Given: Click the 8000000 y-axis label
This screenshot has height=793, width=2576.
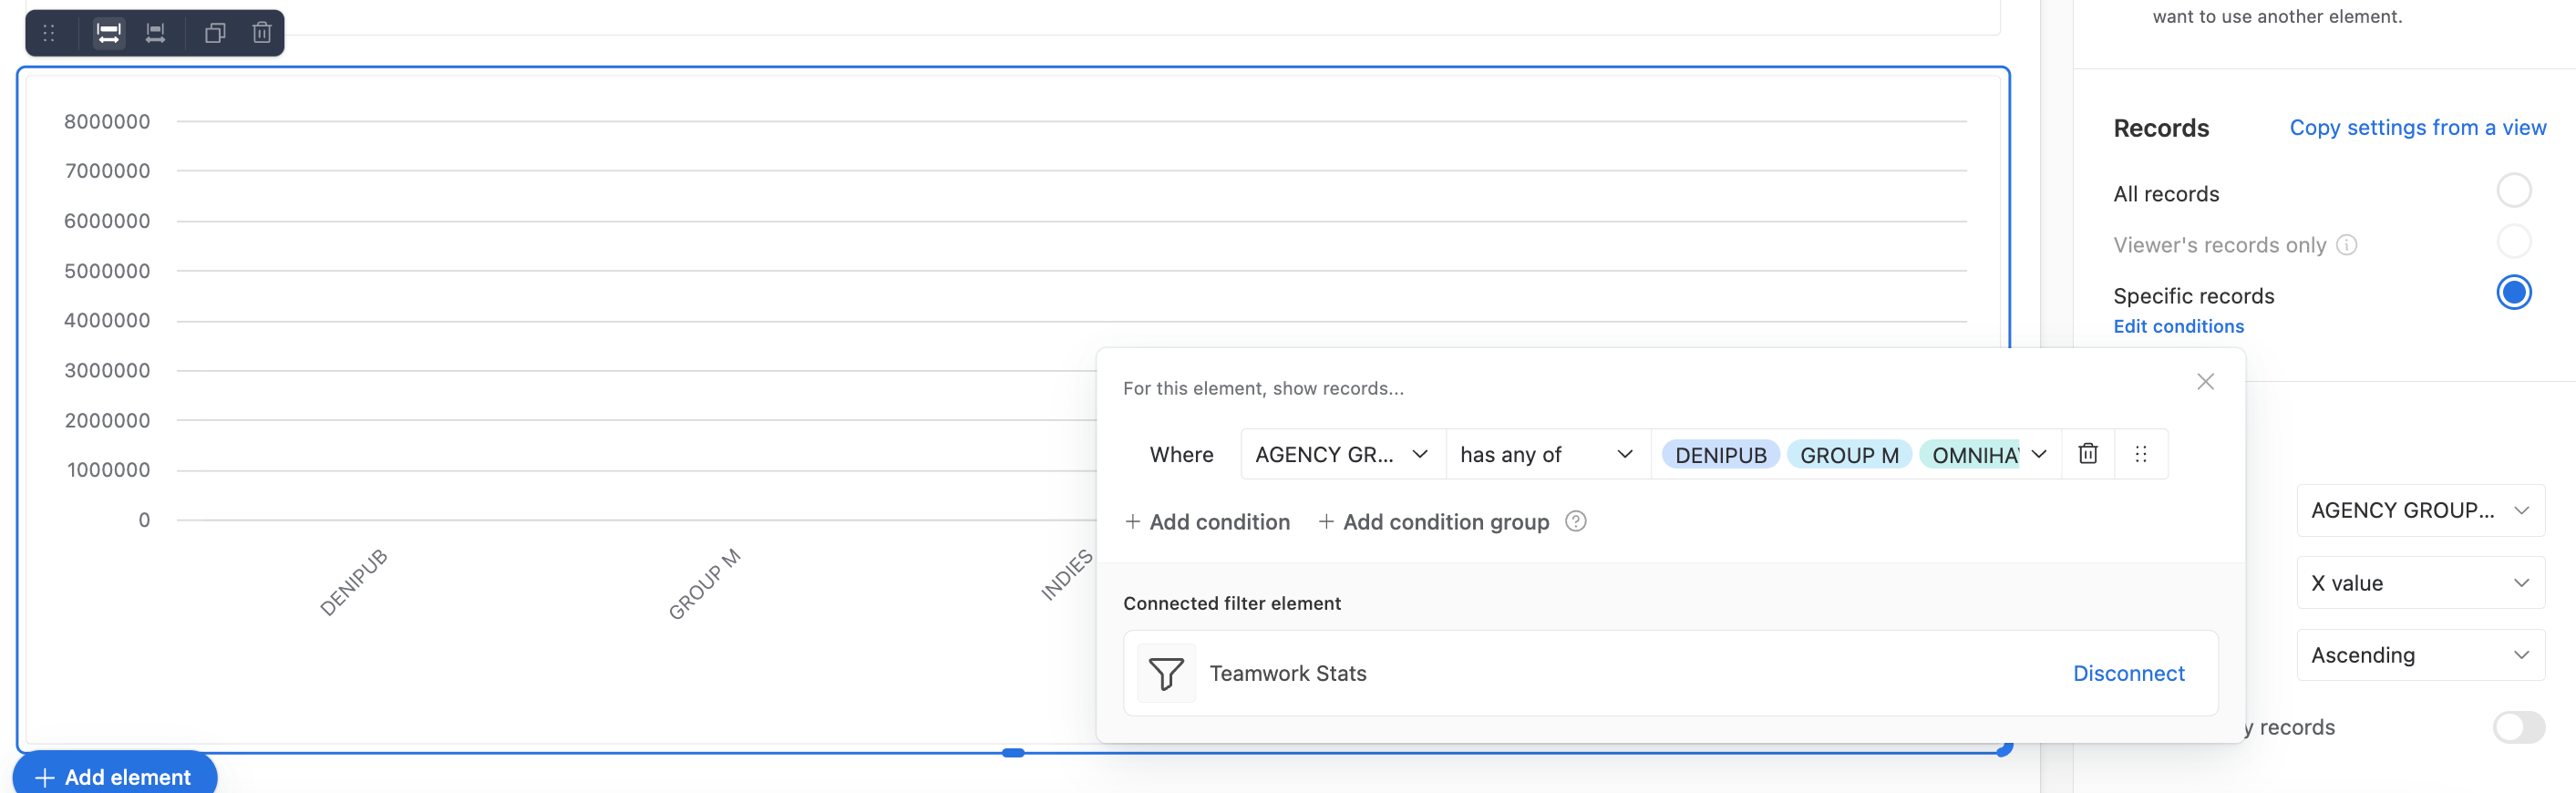Looking at the screenshot, I should (x=107, y=121).
